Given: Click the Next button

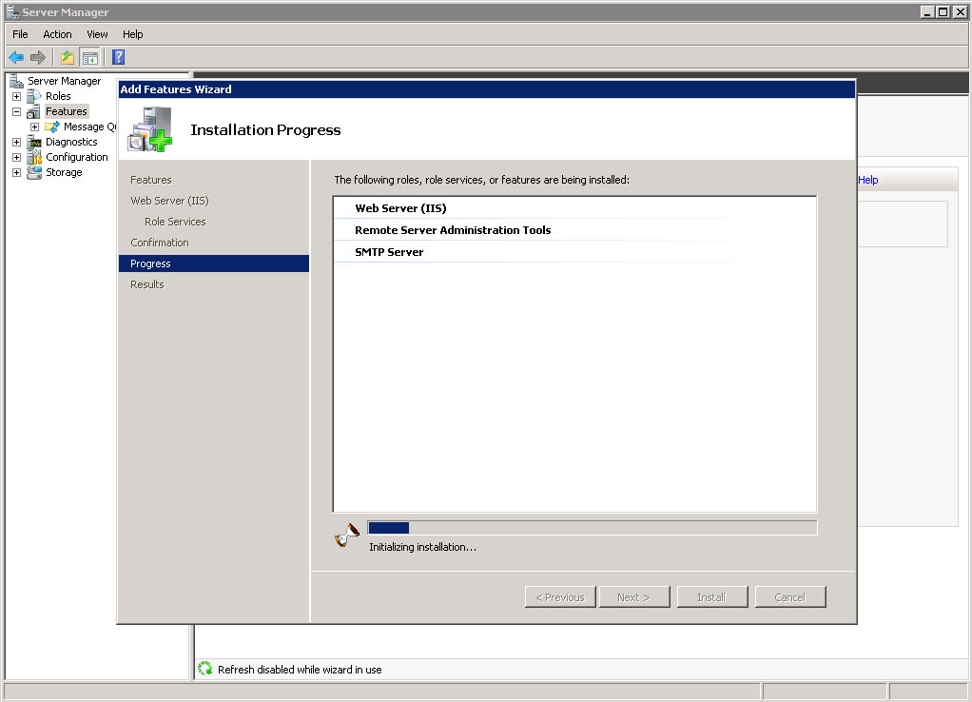Looking at the screenshot, I should click(634, 597).
